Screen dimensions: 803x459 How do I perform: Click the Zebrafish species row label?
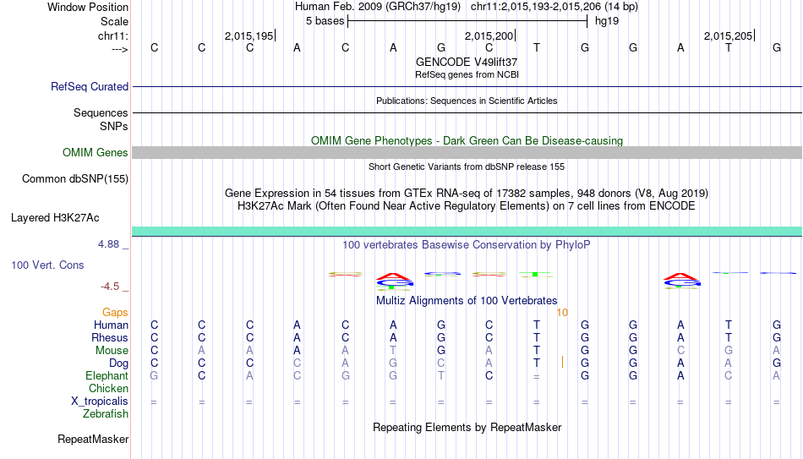coord(106,413)
